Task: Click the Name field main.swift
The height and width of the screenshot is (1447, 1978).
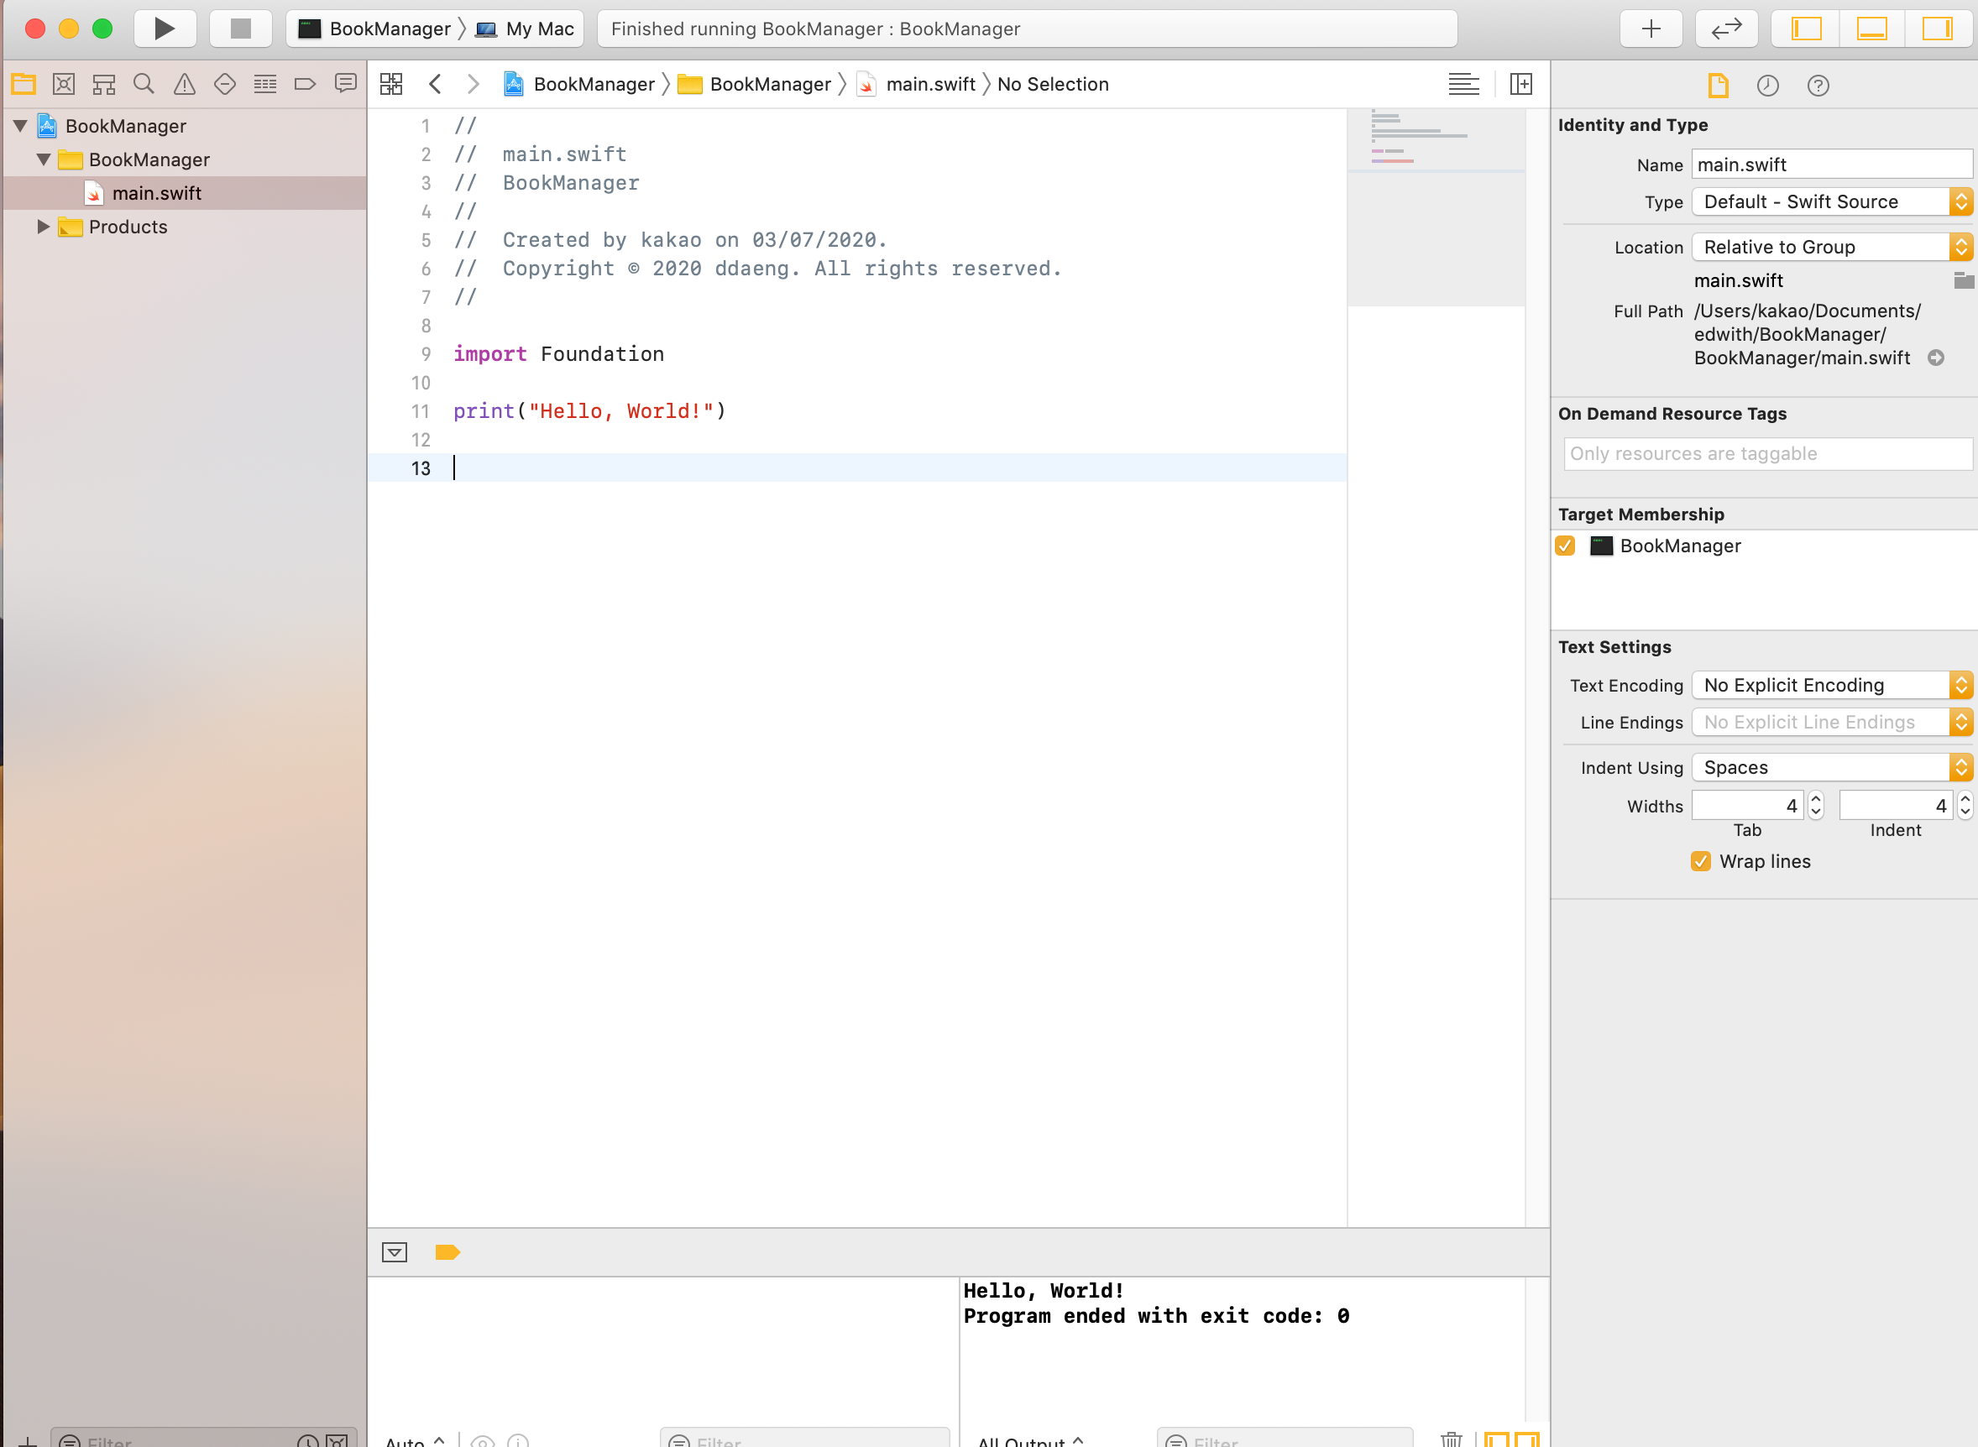Action: click(1830, 165)
